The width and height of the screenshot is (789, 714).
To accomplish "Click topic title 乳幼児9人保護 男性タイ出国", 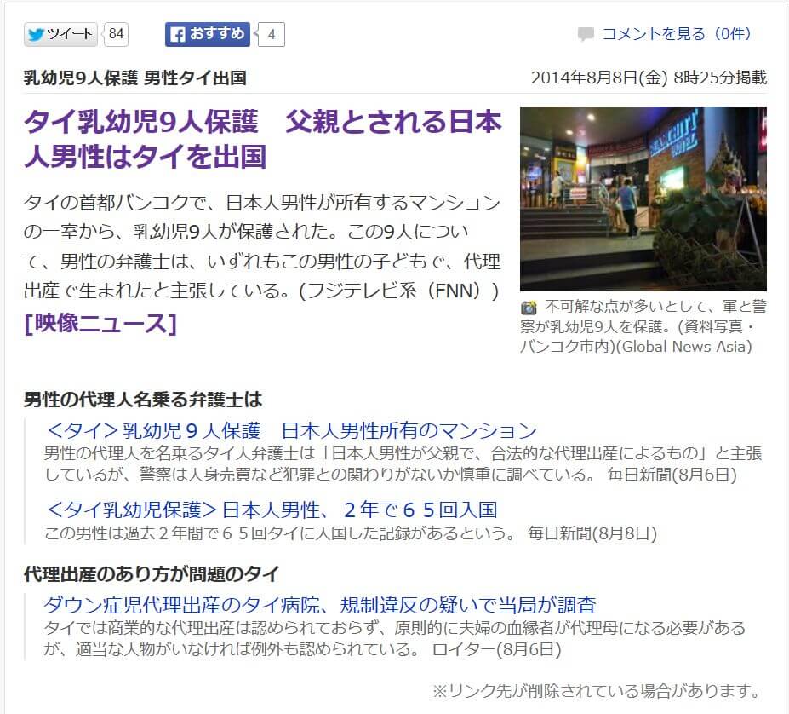I will 135,78.
